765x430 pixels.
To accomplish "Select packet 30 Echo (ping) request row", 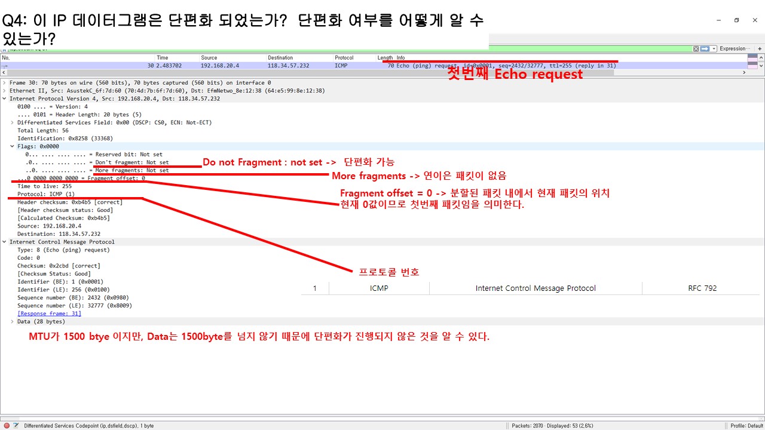I will [374, 66].
